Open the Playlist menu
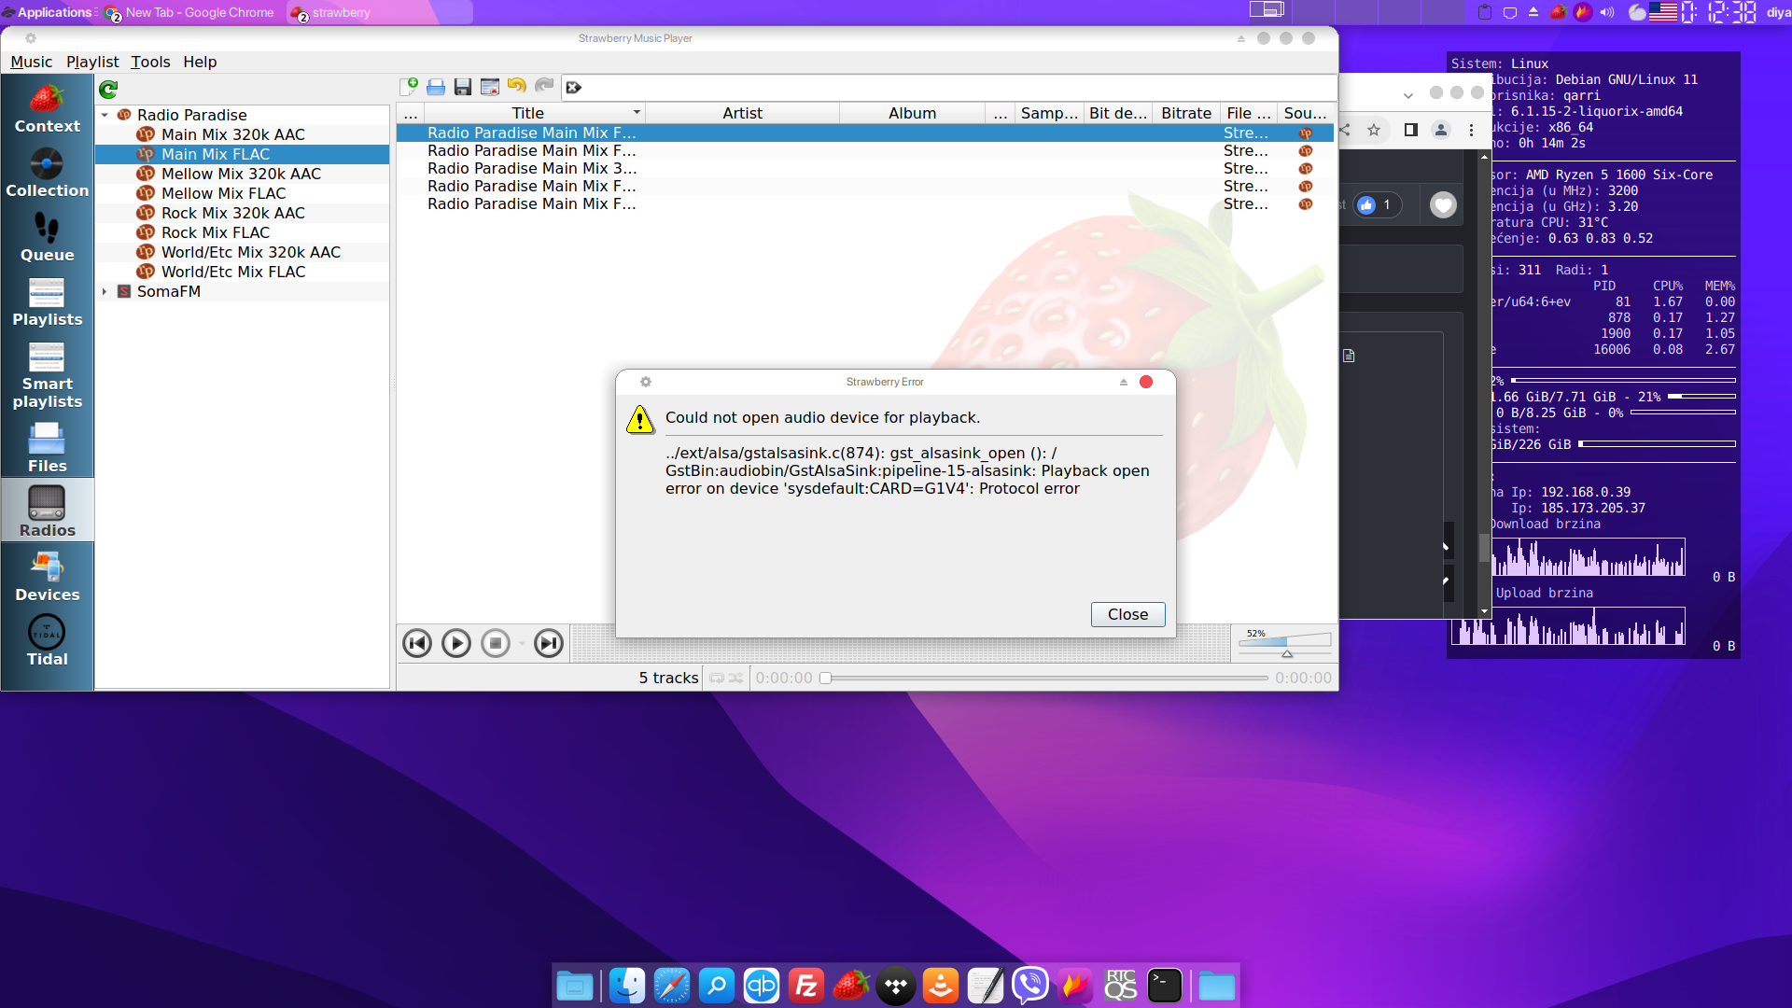This screenshot has height=1008, width=1792. (x=92, y=62)
